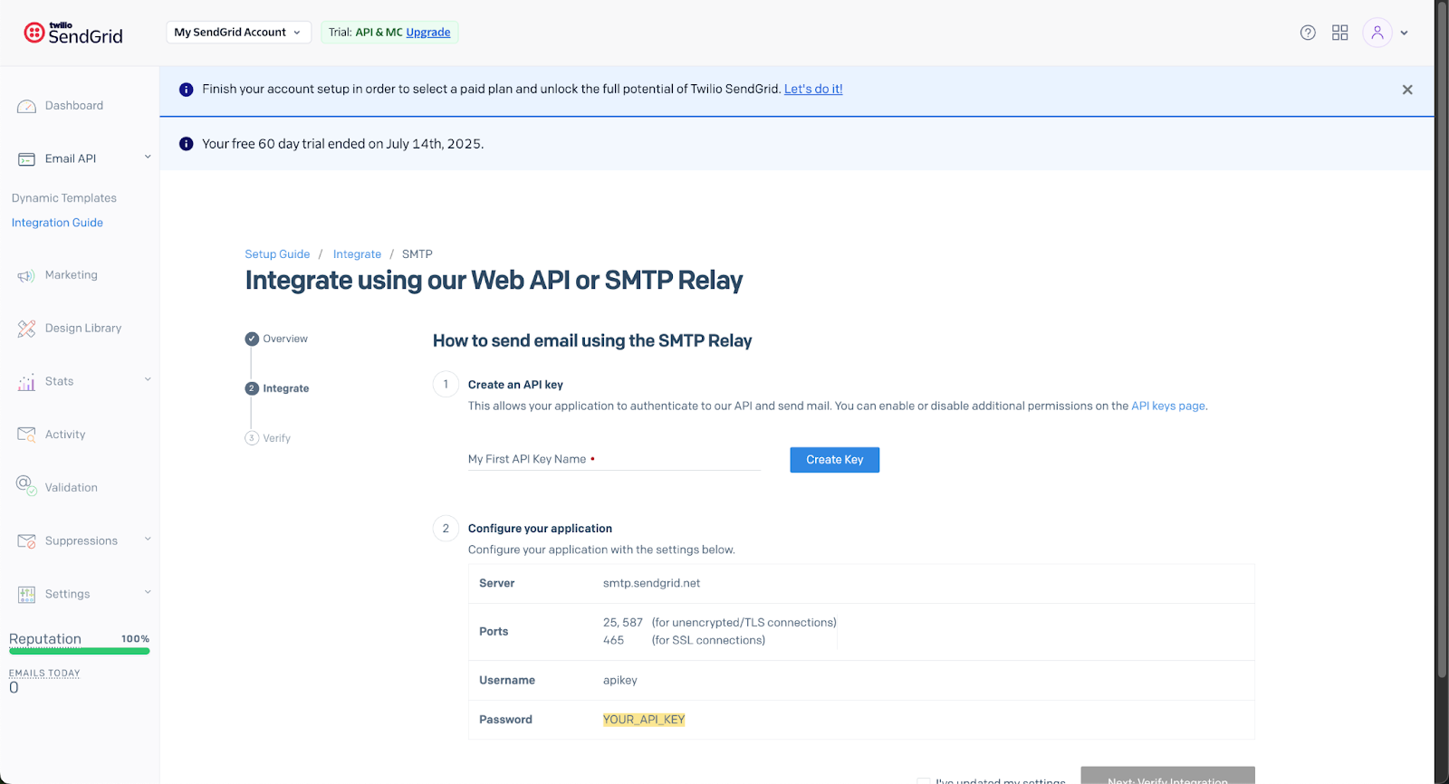
Task: Click the Create Key button
Action: [x=835, y=460]
